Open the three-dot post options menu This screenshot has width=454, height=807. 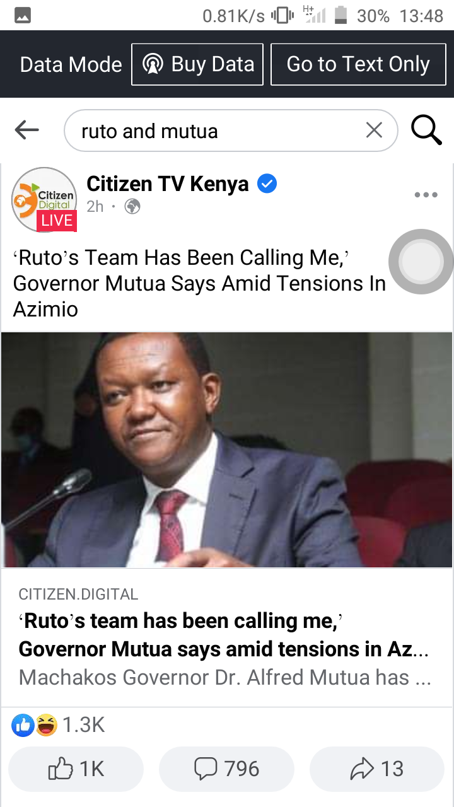426,195
